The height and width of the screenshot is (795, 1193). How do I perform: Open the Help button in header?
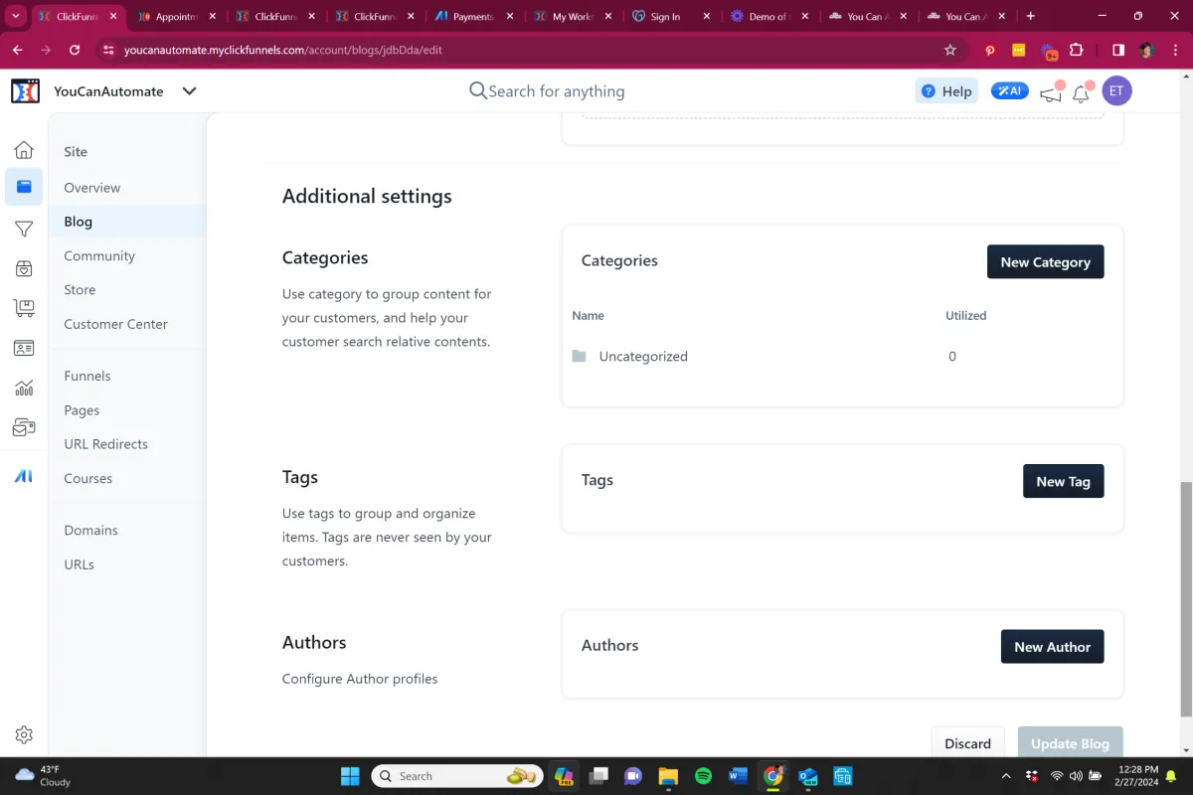click(946, 91)
